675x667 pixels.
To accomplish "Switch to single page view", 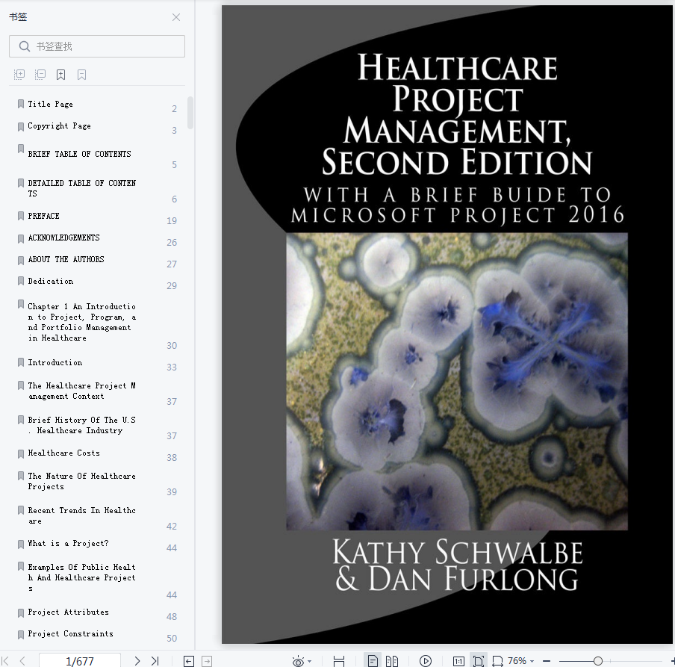I will pos(373,660).
